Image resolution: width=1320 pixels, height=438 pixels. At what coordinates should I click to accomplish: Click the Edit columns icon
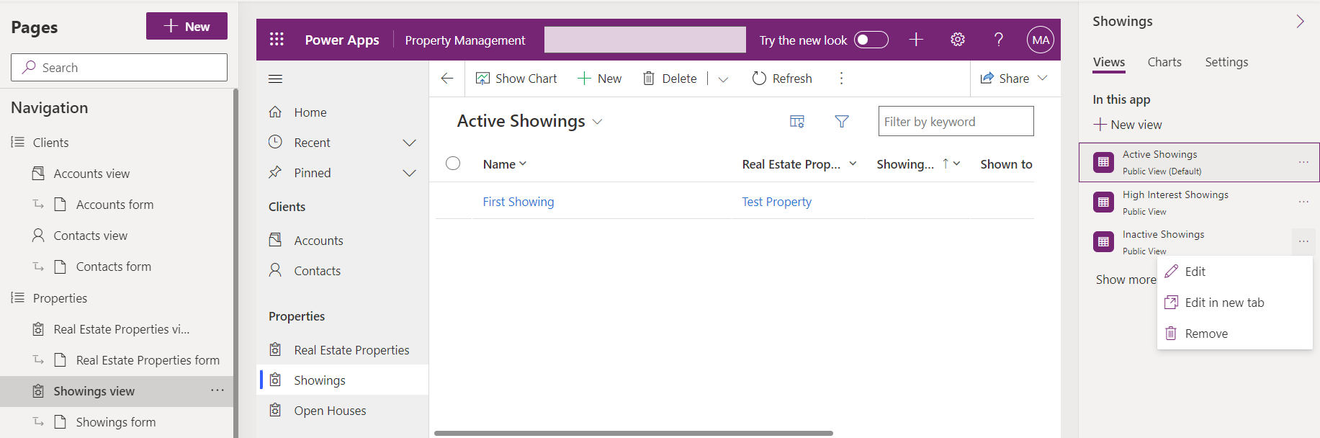pos(796,122)
